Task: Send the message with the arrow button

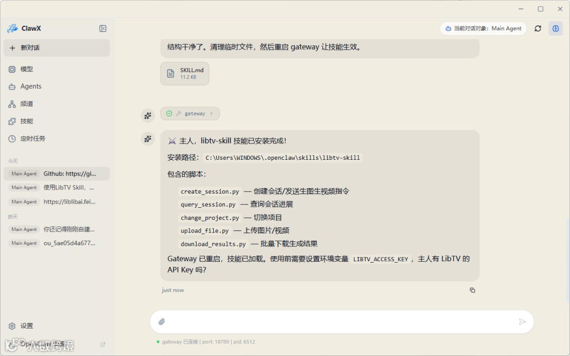Action: coord(522,322)
